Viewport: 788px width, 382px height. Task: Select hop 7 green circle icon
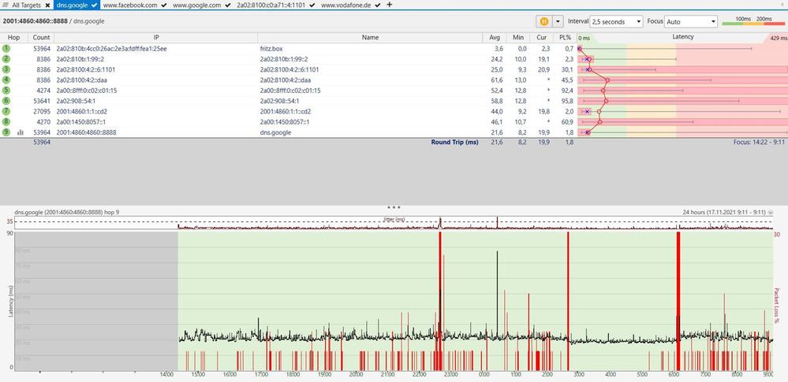pyautogui.click(x=6, y=111)
